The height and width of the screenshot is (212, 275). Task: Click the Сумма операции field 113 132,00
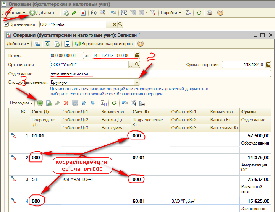coord(244,65)
